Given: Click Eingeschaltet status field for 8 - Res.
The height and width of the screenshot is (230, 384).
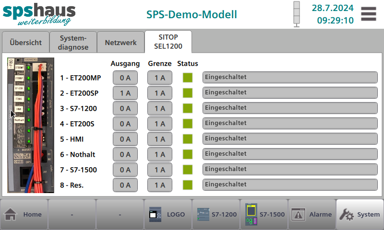Looking at the screenshot, I should (290, 185).
